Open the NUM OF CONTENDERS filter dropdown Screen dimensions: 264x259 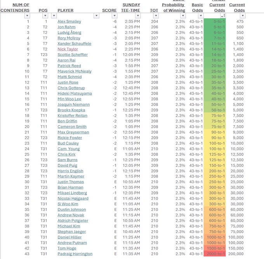coord(27,16)
